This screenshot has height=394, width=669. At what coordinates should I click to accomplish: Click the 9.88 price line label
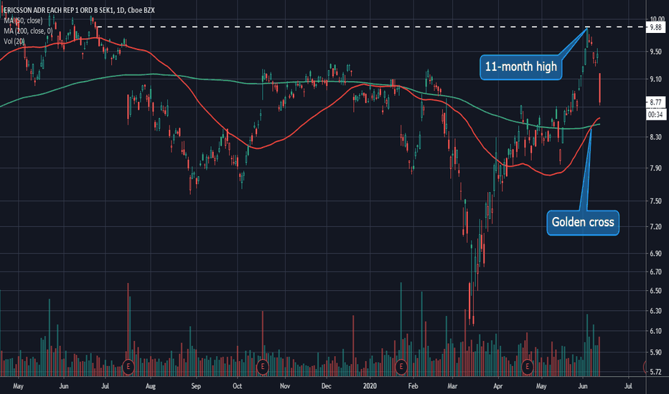tap(655, 27)
